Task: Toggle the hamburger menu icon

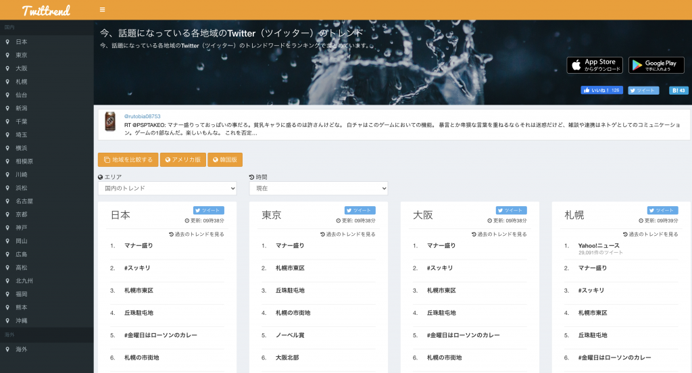Action: tap(103, 9)
